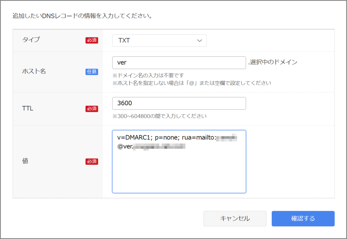Select the ホスト名 row label

point(34,72)
